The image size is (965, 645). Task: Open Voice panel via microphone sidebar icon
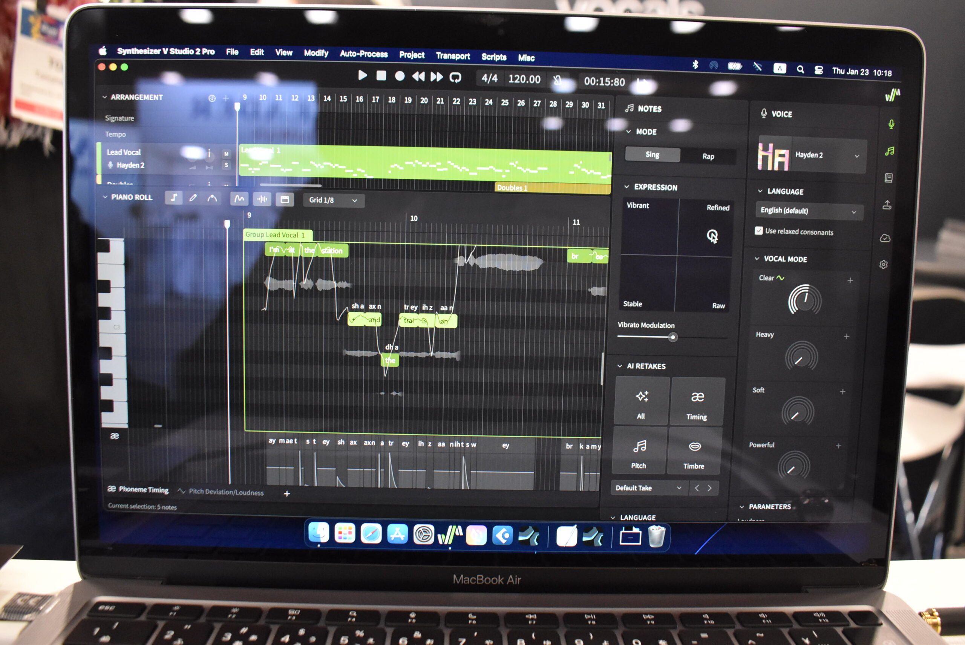891,124
